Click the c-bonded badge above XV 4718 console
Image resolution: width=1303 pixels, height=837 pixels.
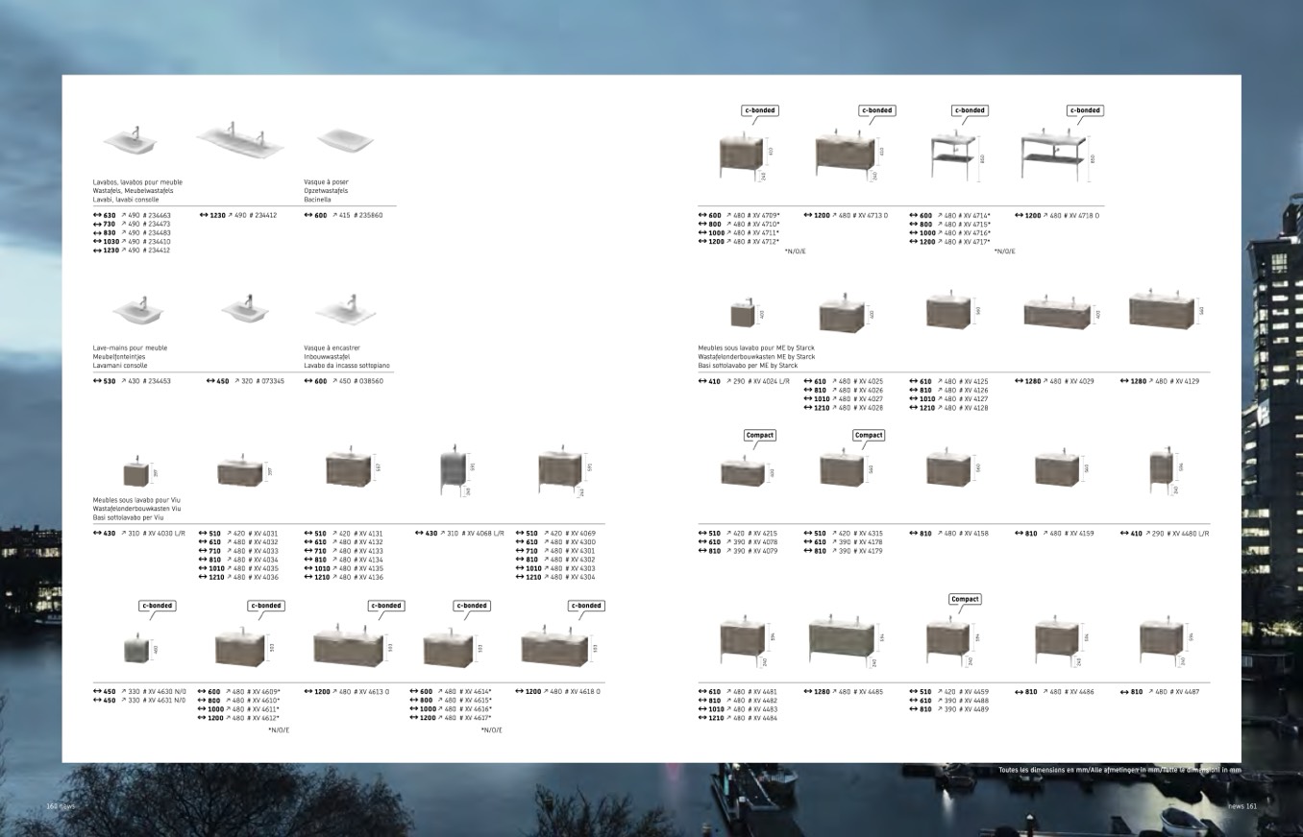1085,110
